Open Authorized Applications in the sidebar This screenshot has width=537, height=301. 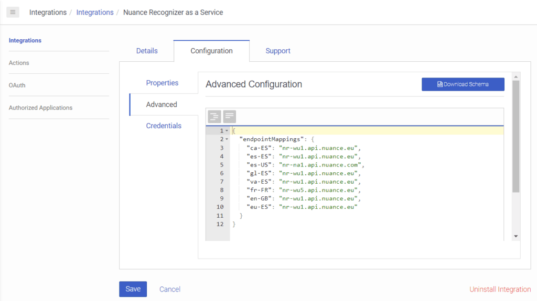click(x=40, y=108)
